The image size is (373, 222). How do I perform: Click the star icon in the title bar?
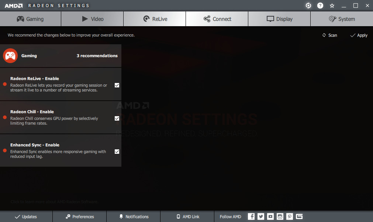point(332,6)
